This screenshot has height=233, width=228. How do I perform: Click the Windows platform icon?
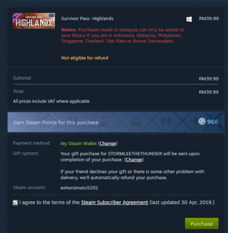[x=189, y=19]
